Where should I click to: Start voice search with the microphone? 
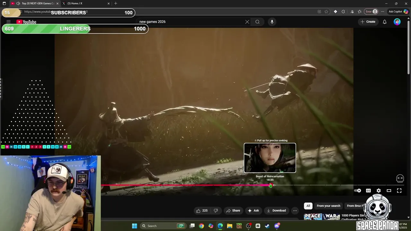(x=272, y=22)
